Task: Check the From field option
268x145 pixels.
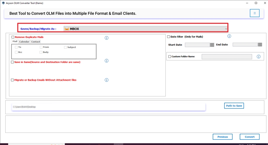Action: click(x=41, y=47)
